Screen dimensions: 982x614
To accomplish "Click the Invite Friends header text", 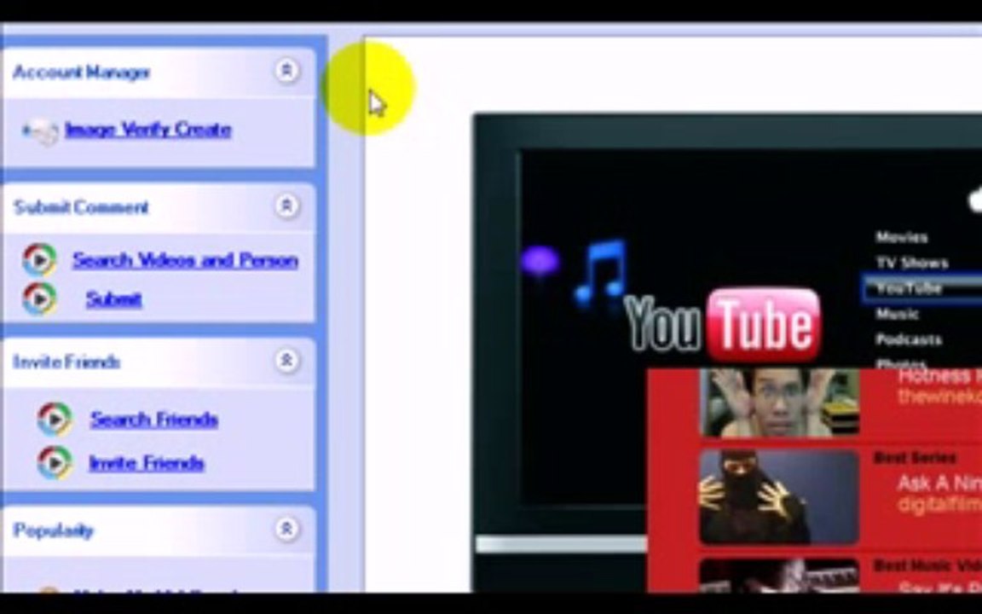I will (x=66, y=362).
